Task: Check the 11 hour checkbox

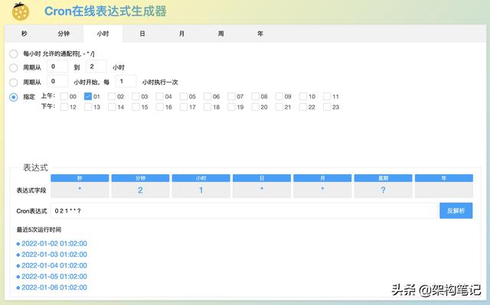Action: tap(327, 96)
